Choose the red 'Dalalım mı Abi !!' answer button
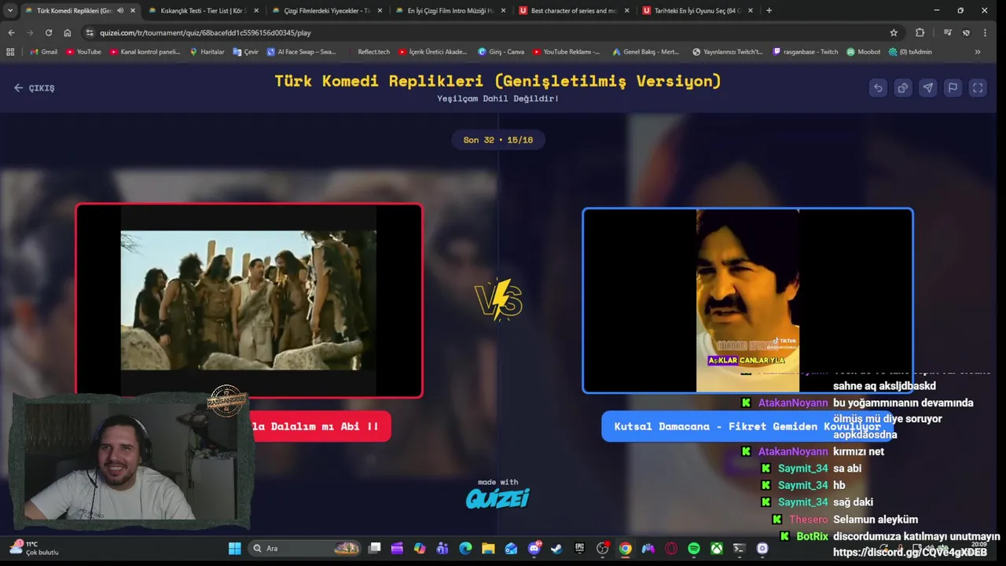 coord(320,426)
